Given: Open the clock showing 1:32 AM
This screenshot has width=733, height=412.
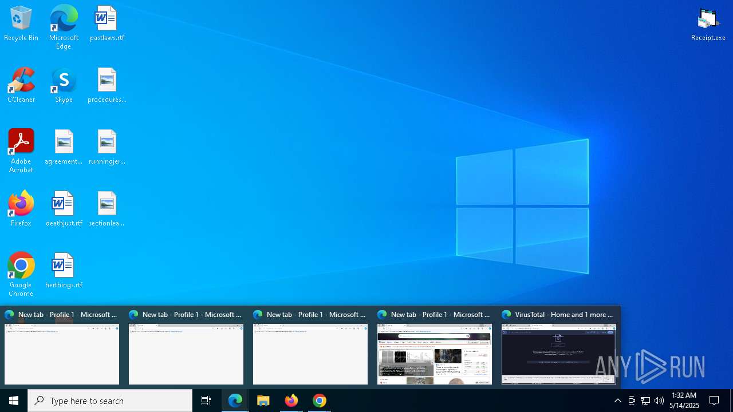Looking at the screenshot, I should pos(684,401).
